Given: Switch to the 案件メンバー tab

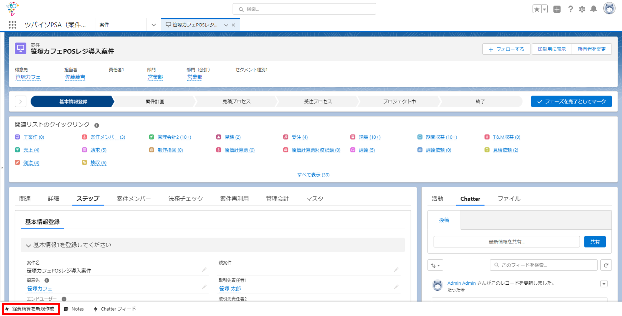Looking at the screenshot, I should [134, 199].
